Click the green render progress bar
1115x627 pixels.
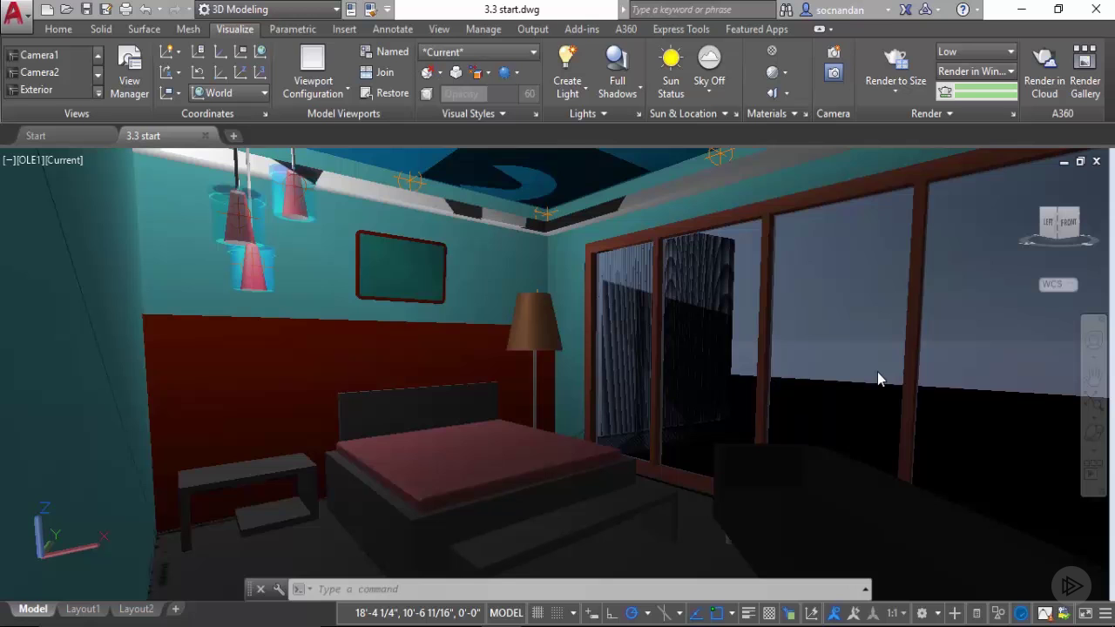pyautogui.click(x=985, y=91)
